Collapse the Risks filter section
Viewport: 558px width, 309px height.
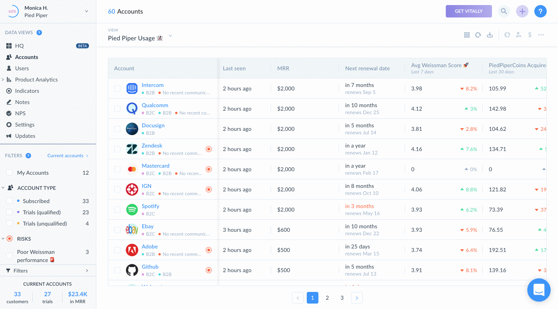point(3,239)
